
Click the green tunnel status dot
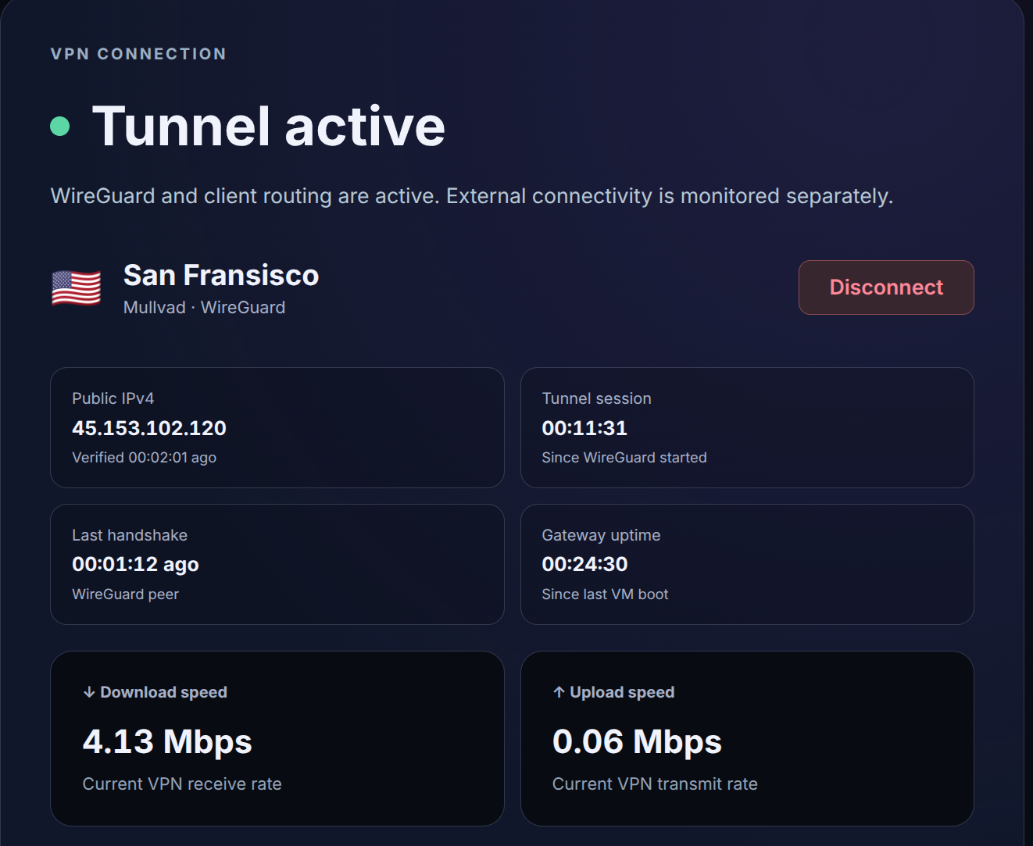tap(60, 126)
